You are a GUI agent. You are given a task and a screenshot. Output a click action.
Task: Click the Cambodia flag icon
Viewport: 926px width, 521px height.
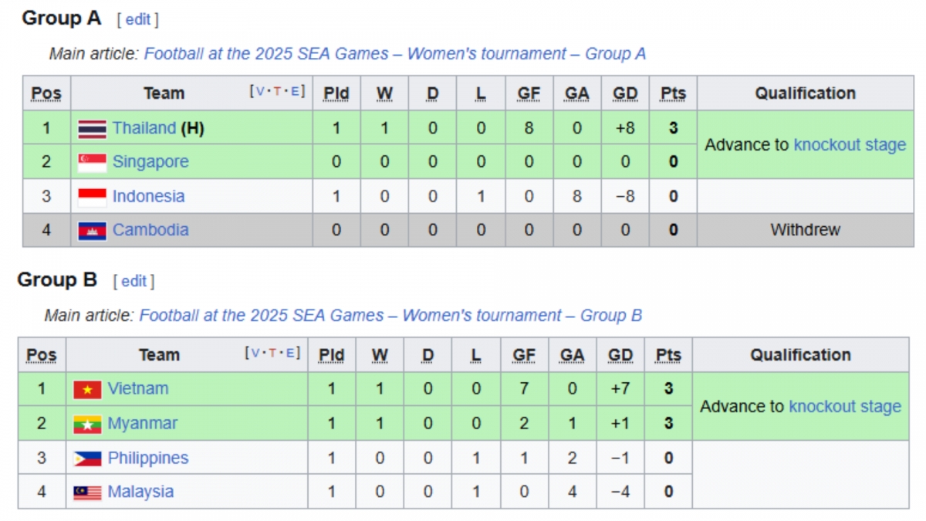[92, 230]
